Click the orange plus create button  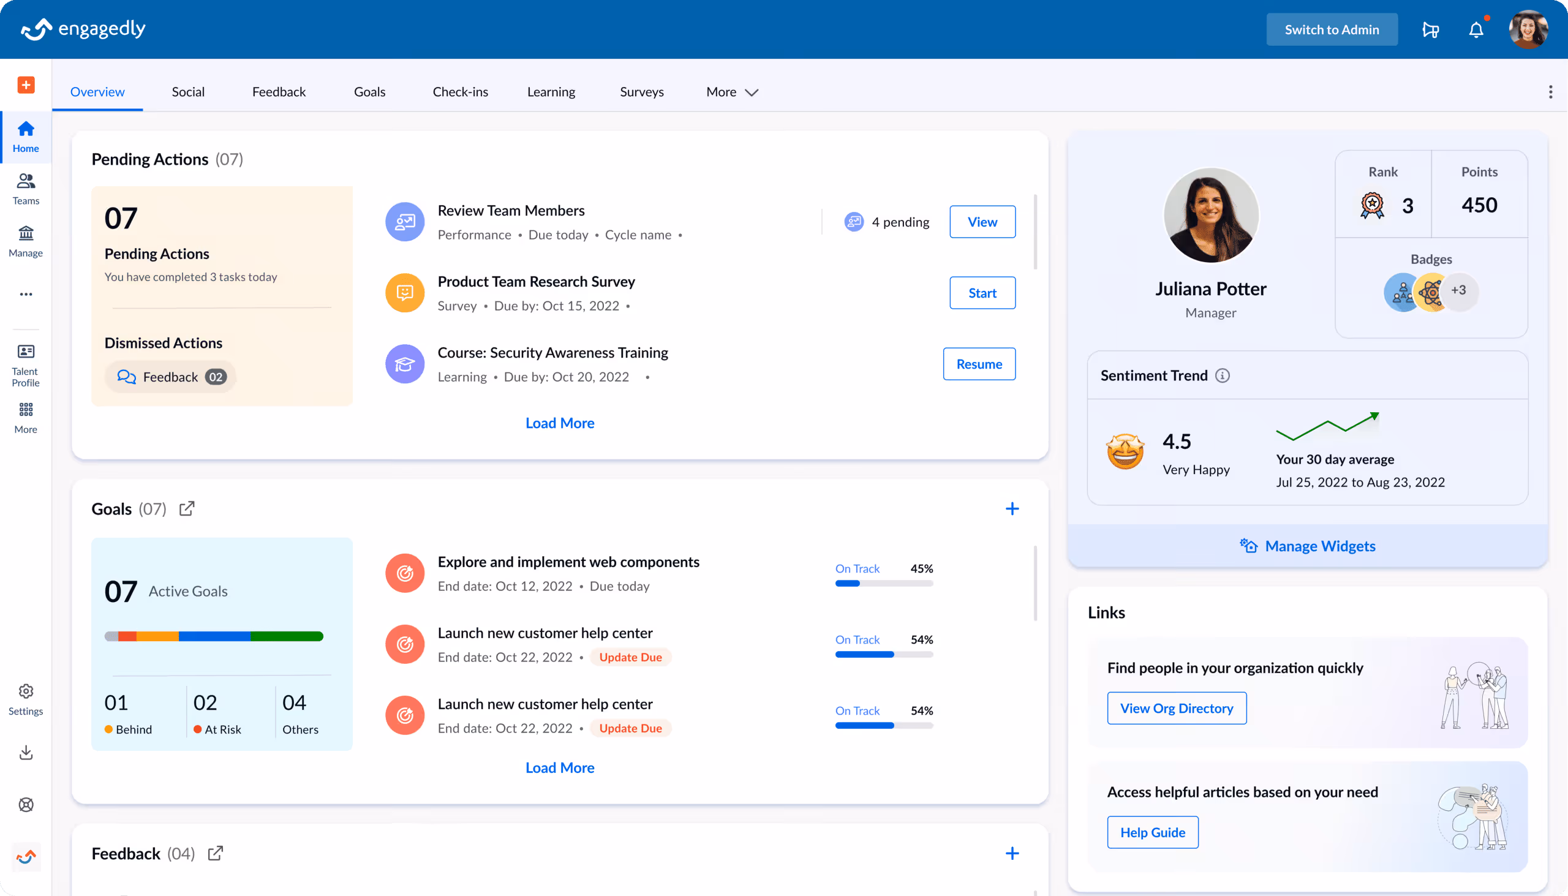pos(26,85)
